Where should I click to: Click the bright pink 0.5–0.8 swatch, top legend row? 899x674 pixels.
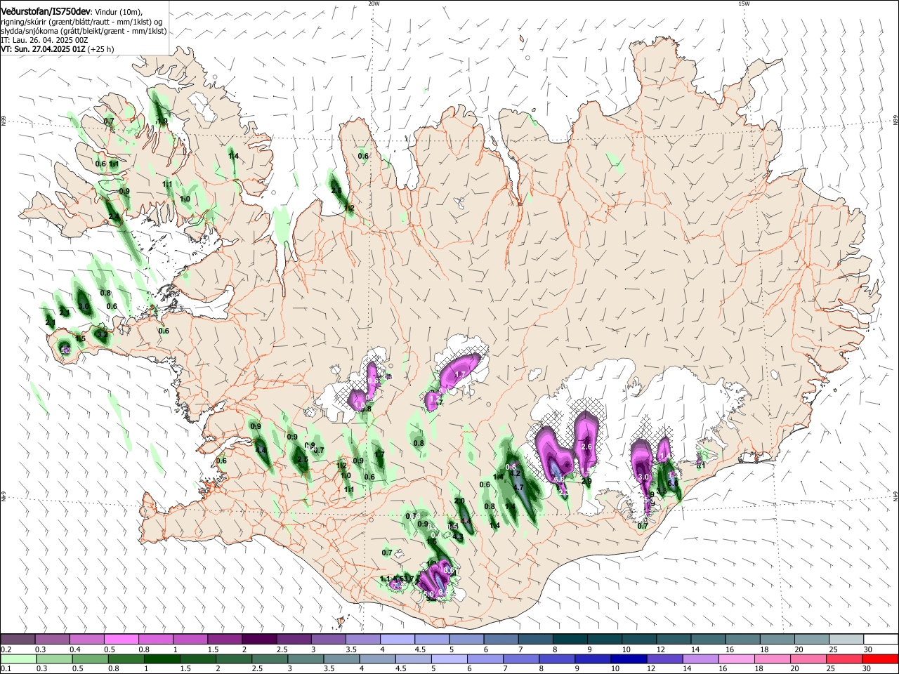click(121, 640)
